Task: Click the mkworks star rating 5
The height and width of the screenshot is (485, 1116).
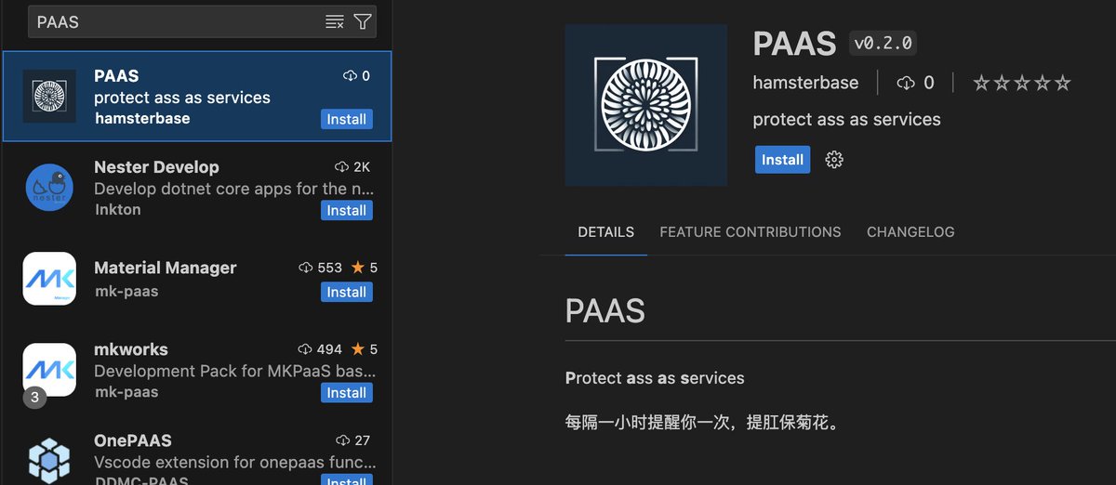Action: click(364, 349)
